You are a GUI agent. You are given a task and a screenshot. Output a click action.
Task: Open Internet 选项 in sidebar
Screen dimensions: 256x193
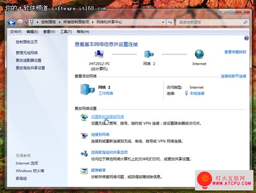point(27,163)
